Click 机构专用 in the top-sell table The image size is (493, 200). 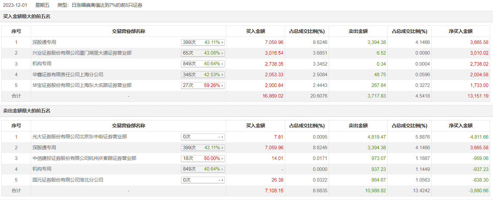click(x=42, y=169)
